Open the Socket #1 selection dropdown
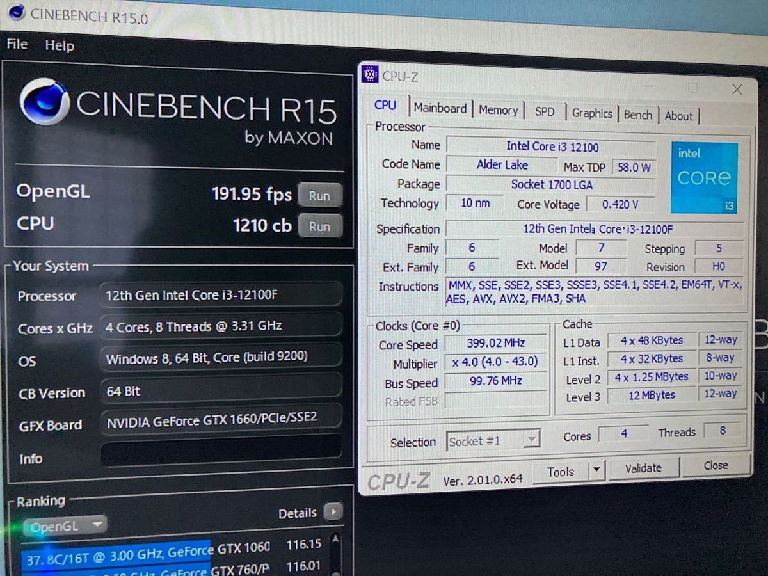The width and height of the screenshot is (768, 576). pos(493,440)
